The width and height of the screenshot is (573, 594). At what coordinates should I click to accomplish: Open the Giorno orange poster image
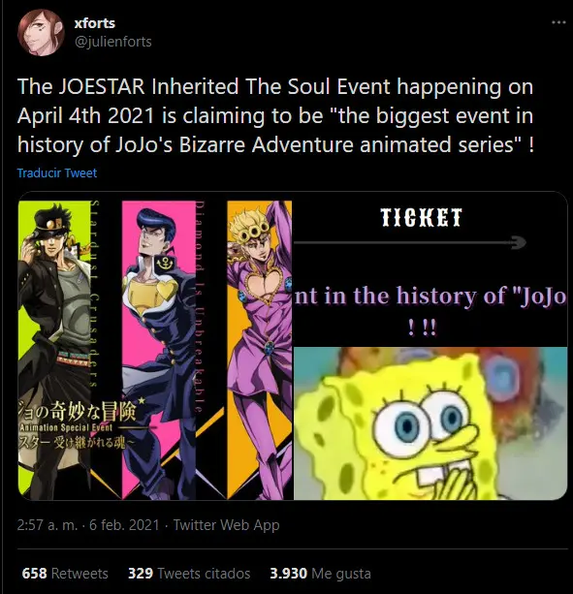[260, 350]
